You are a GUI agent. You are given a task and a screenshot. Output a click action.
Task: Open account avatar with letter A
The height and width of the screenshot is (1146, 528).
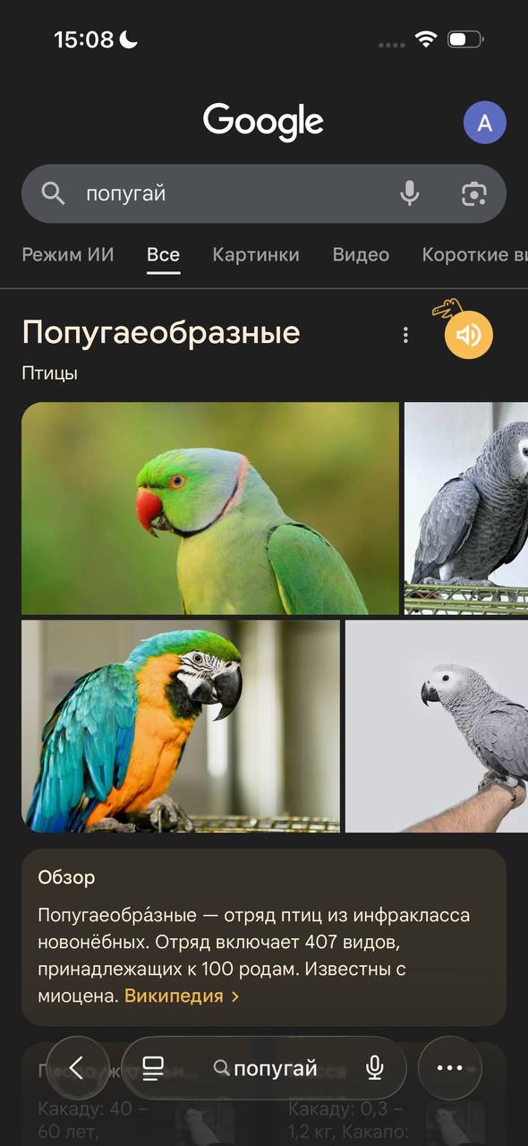click(485, 123)
